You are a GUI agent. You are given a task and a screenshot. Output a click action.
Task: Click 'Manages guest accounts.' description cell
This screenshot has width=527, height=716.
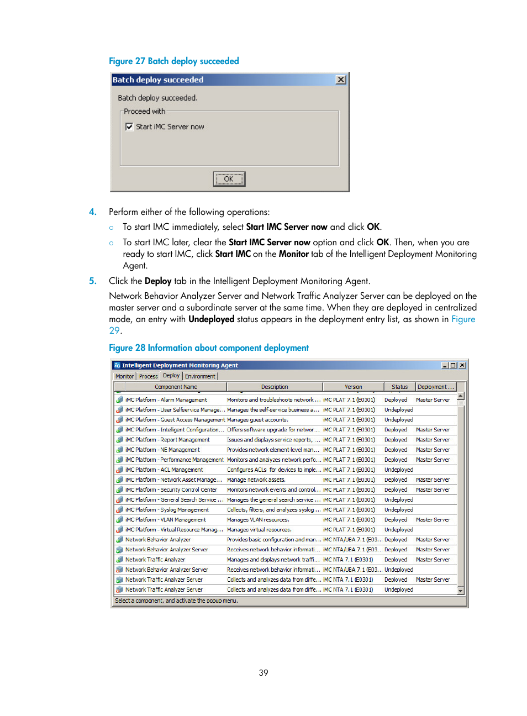[257, 419]
